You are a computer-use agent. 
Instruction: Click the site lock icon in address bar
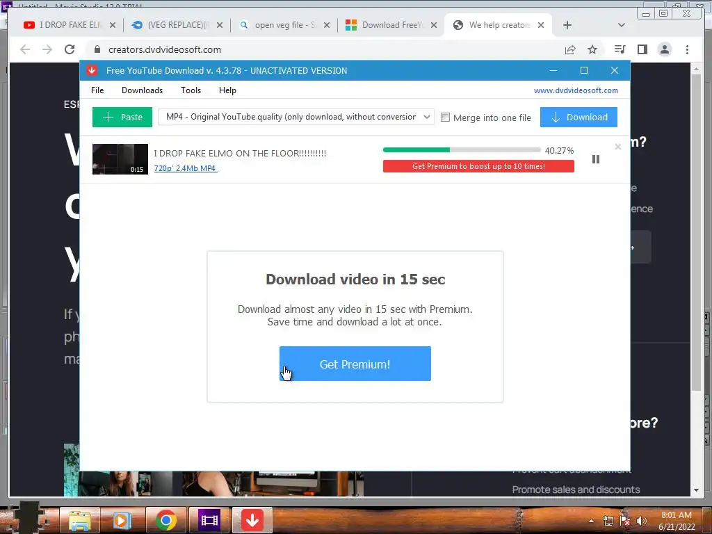(97, 49)
